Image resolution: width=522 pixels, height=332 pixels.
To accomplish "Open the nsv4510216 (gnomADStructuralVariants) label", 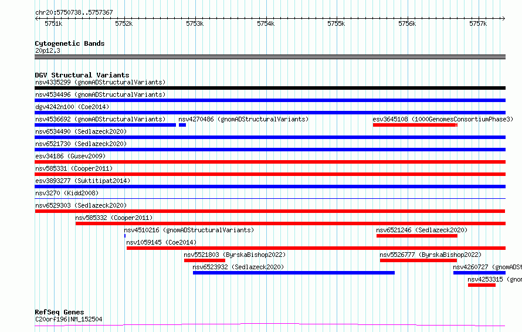I will 189,230.
